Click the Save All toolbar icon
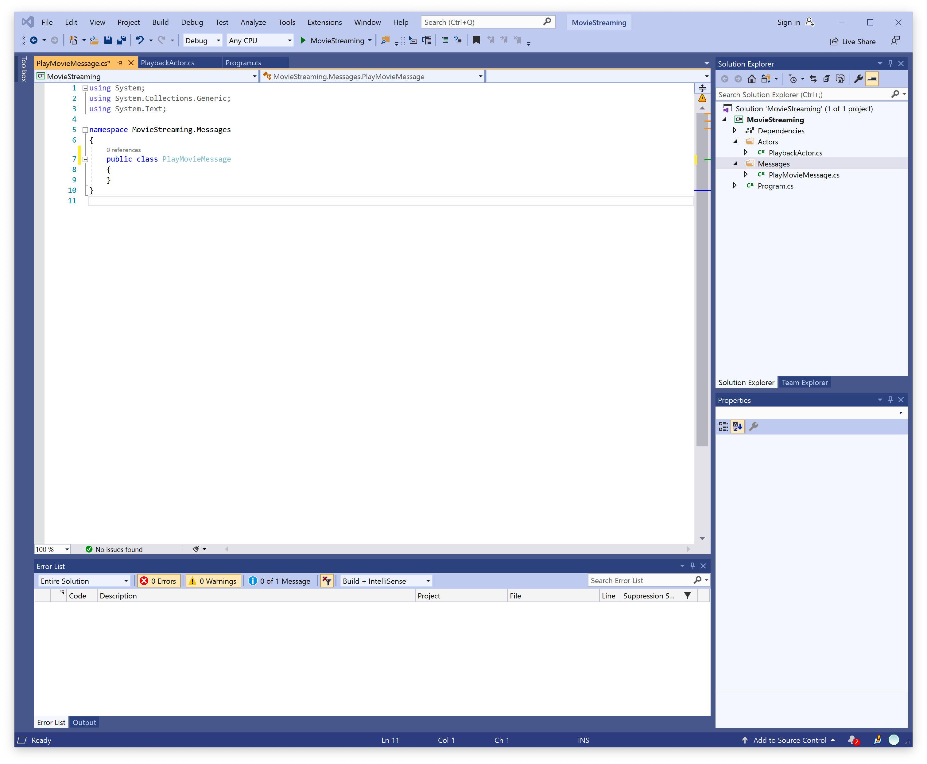Viewport: 927px width, 764px height. click(x=122, y=40)
